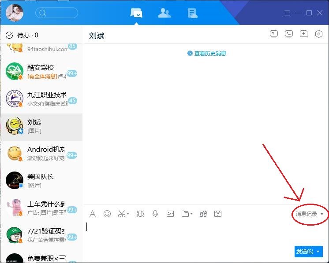
Task: Open the 上车凭什么要 group chat
Action: (41, 208)
